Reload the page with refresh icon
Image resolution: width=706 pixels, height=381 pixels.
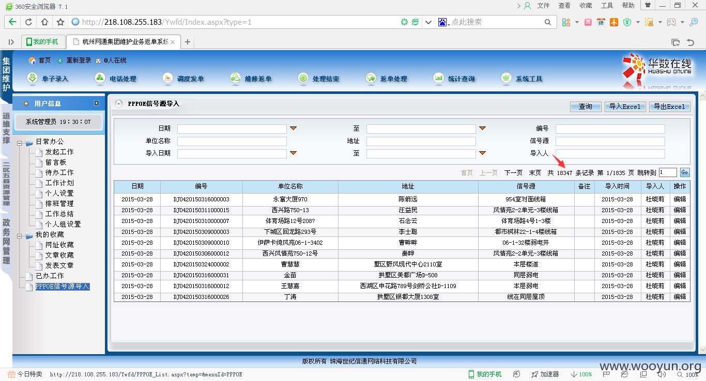click(28, 22)
